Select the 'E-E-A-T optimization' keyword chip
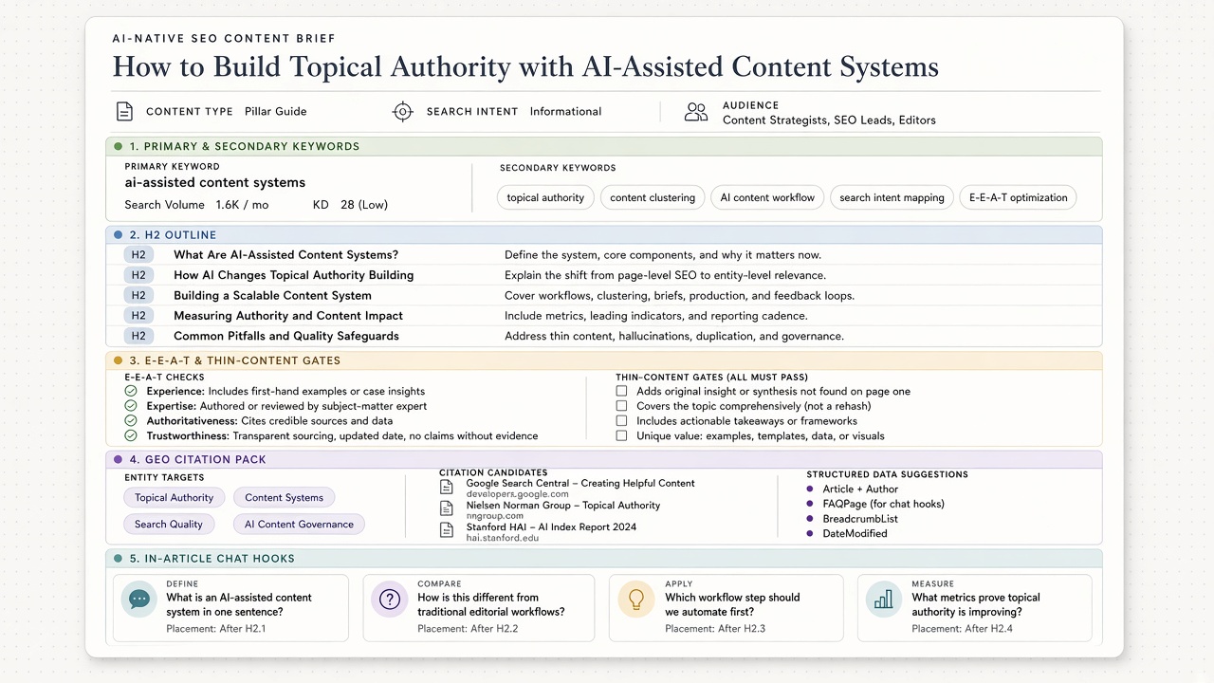 click(1018, 197)
